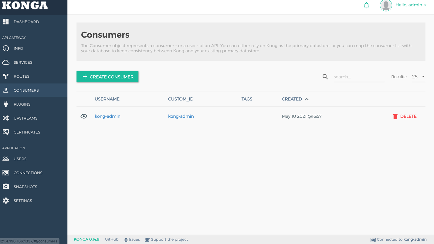Open kong-admin username link
This screenshot has height=244, width=434.
(x=107, y=116)
